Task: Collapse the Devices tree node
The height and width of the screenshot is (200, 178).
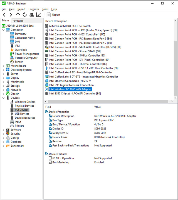Action: tap(3, 98)
